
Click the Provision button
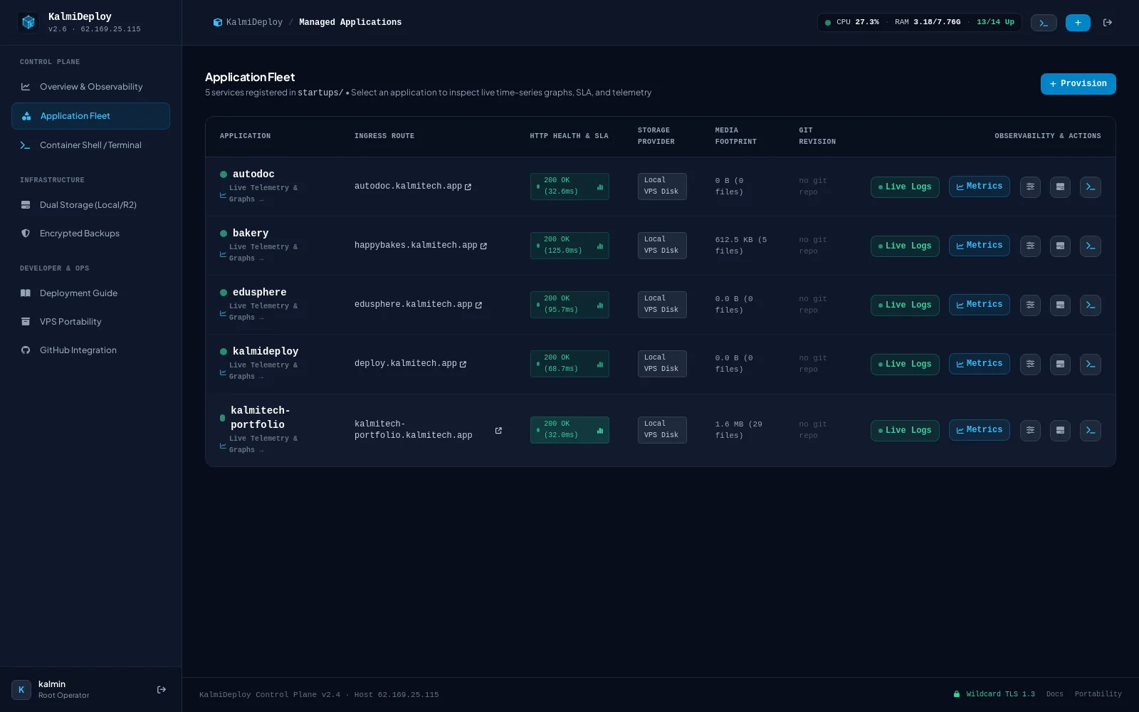[1078, 84]
